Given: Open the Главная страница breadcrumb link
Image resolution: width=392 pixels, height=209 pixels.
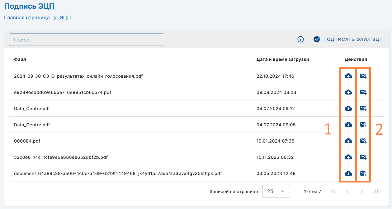Looking at the screenshot, I should 27,18.
